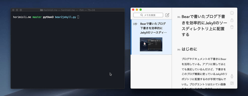Close the Bear window
Image resolution: width=248 pixels, height=96 pixels.
(x=133, y=9)
